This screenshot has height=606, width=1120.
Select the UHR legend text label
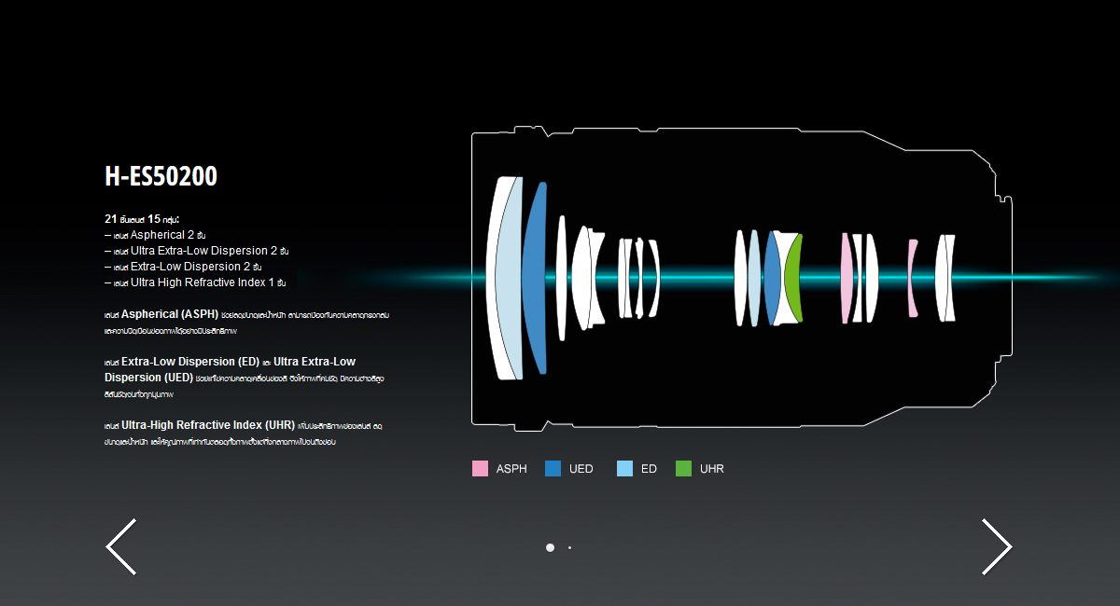tap(712, 469)
